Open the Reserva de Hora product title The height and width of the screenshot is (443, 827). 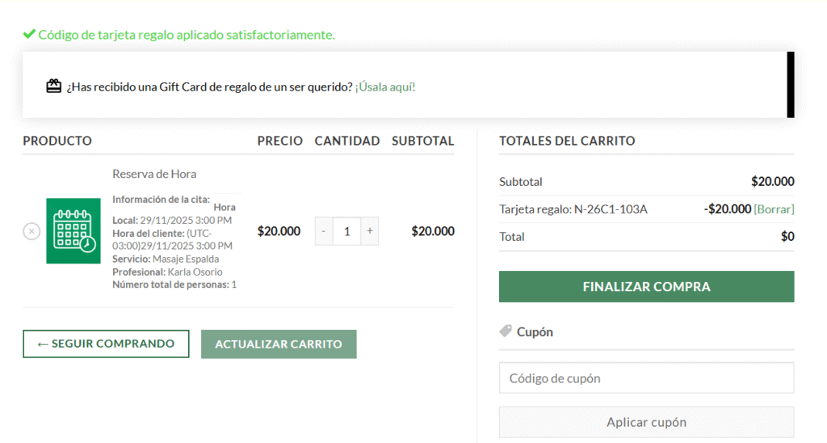154,174
